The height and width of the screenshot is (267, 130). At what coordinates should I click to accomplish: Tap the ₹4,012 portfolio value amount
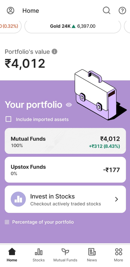(25, 64)
